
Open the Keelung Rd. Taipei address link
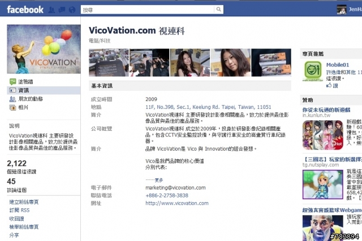coord(208,107)
